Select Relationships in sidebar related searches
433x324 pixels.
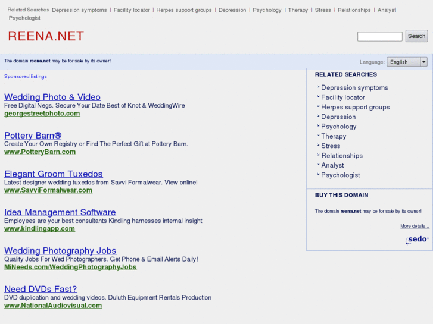(x=342, y=156)
